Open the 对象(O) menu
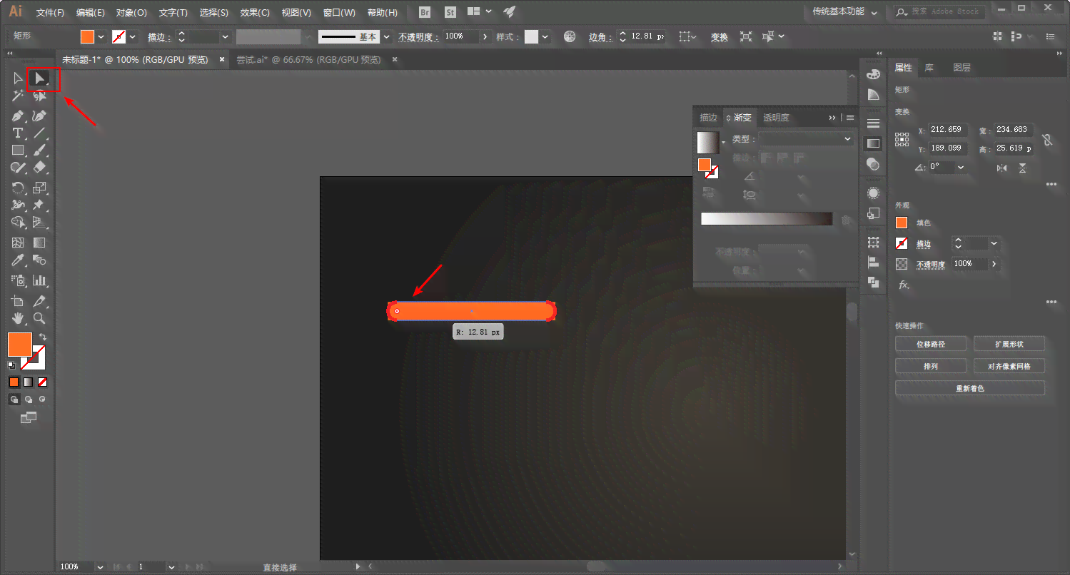The height and width of the screenshot is (575, 1070). pyautogui.click(x=131, y=12)
